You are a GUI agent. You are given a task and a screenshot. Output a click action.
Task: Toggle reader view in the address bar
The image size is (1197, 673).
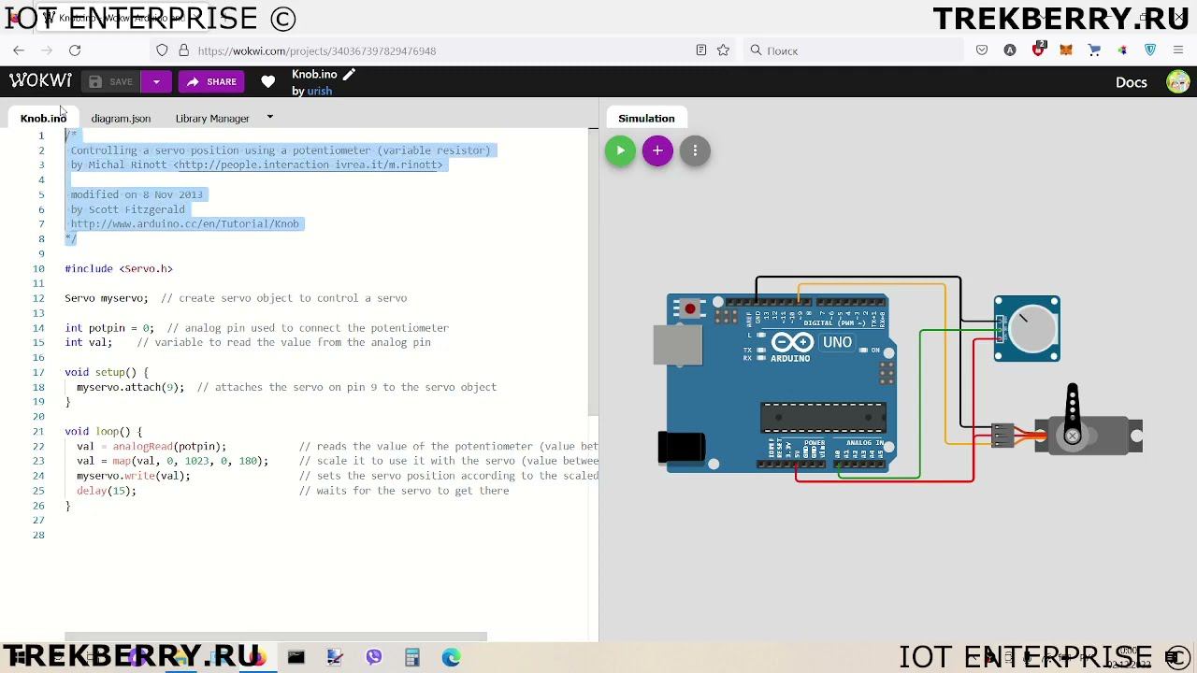pos(701,50)
